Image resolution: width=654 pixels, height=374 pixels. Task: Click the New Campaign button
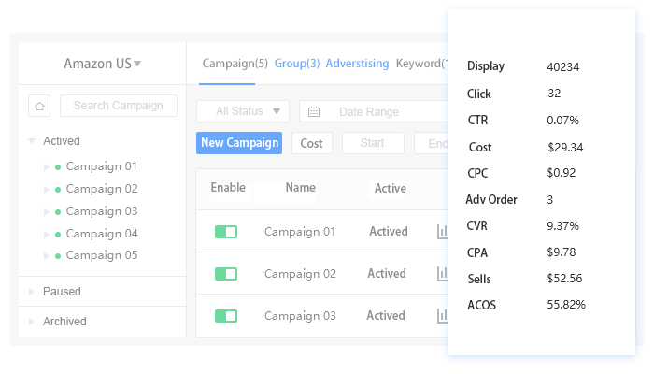[239, 143]
